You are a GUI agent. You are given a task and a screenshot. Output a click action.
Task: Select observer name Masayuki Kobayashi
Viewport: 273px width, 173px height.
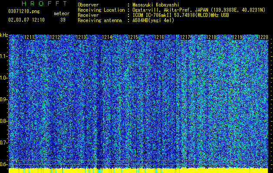tap(156, 5)
